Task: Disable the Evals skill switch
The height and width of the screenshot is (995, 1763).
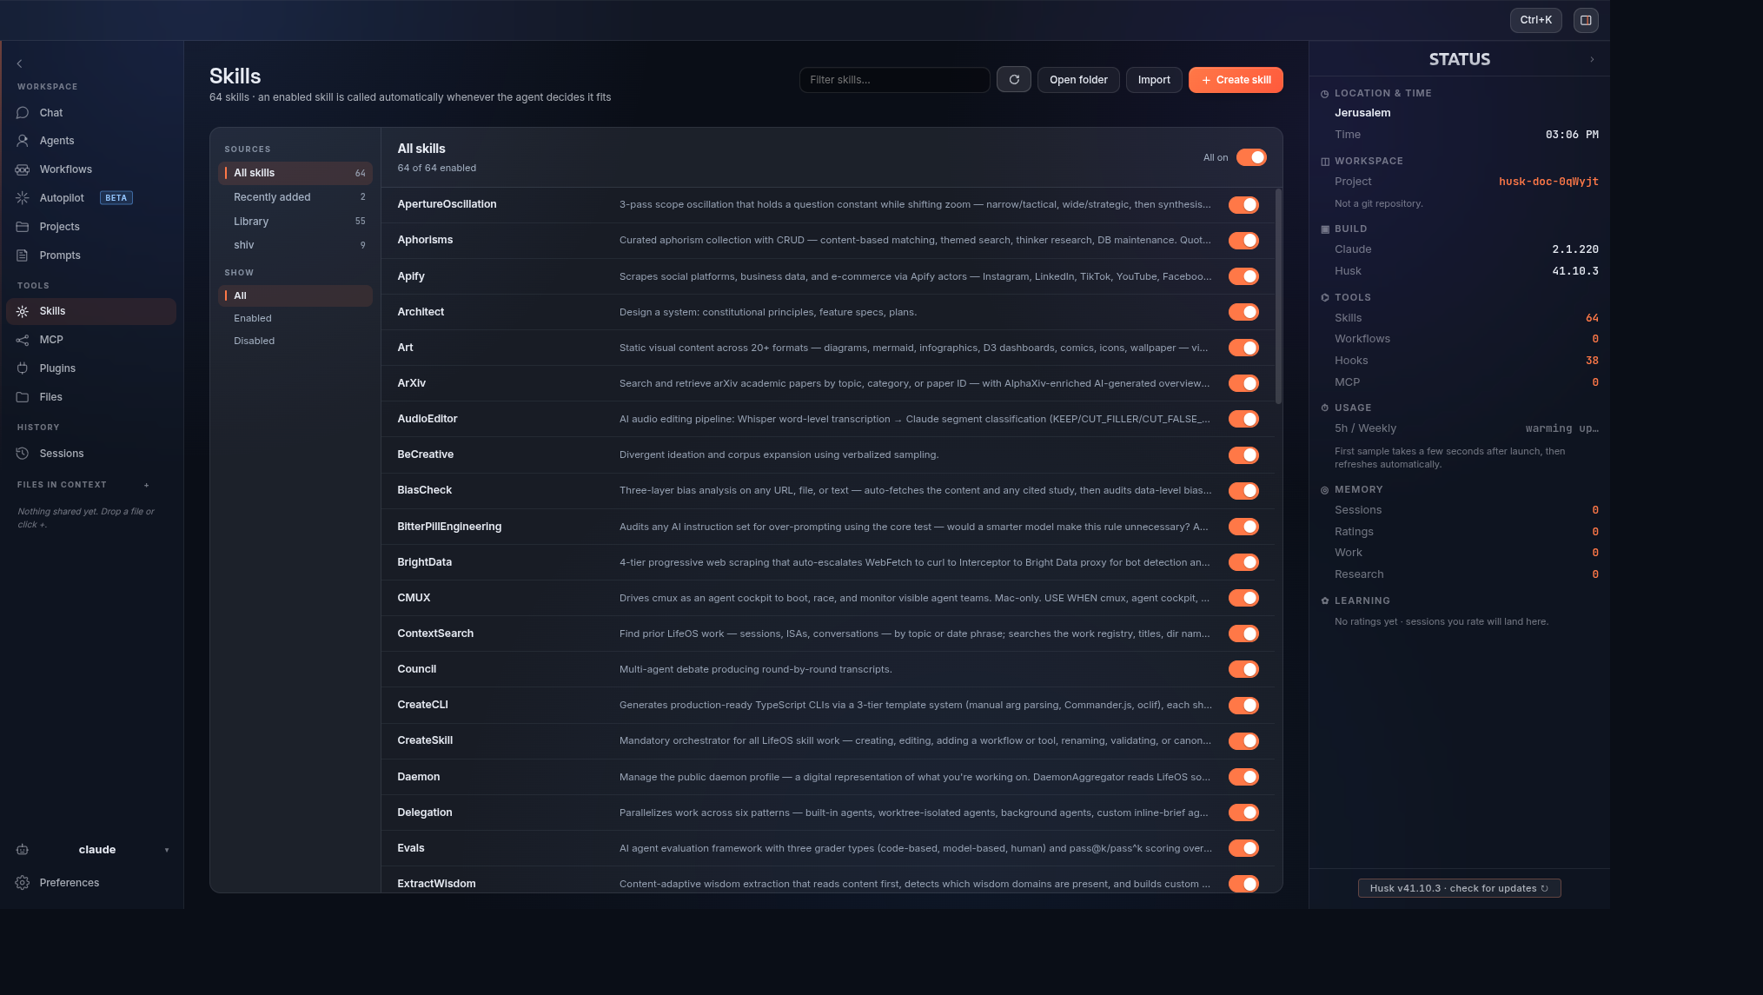Action: [1243, 848]
